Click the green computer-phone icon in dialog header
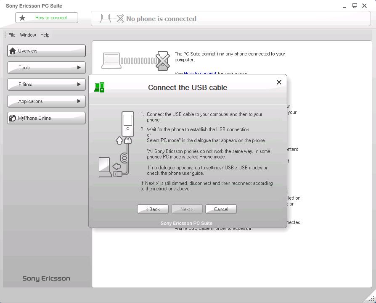Image resolution: width=376 pixels, height=303 pixels. click(x=99, y=87)
